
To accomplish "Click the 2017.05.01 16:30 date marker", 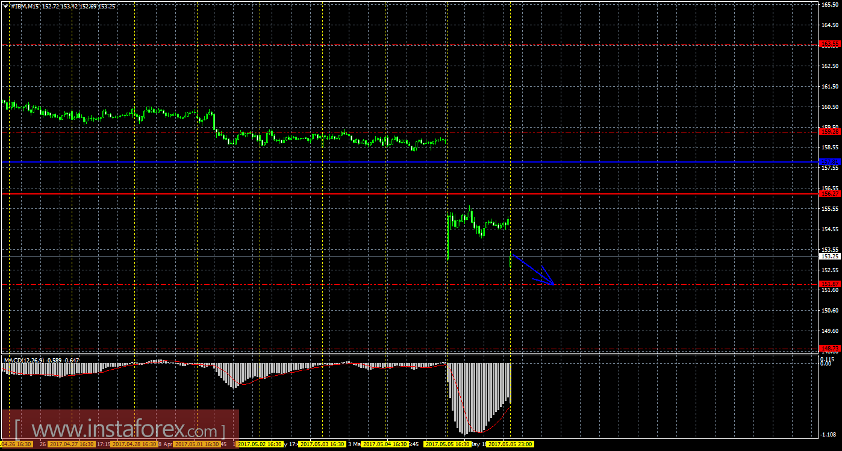I will 196,444.
